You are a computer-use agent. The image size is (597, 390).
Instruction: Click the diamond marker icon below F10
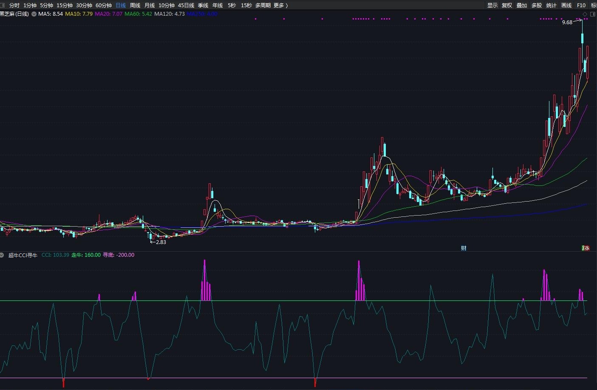point(585,14)
